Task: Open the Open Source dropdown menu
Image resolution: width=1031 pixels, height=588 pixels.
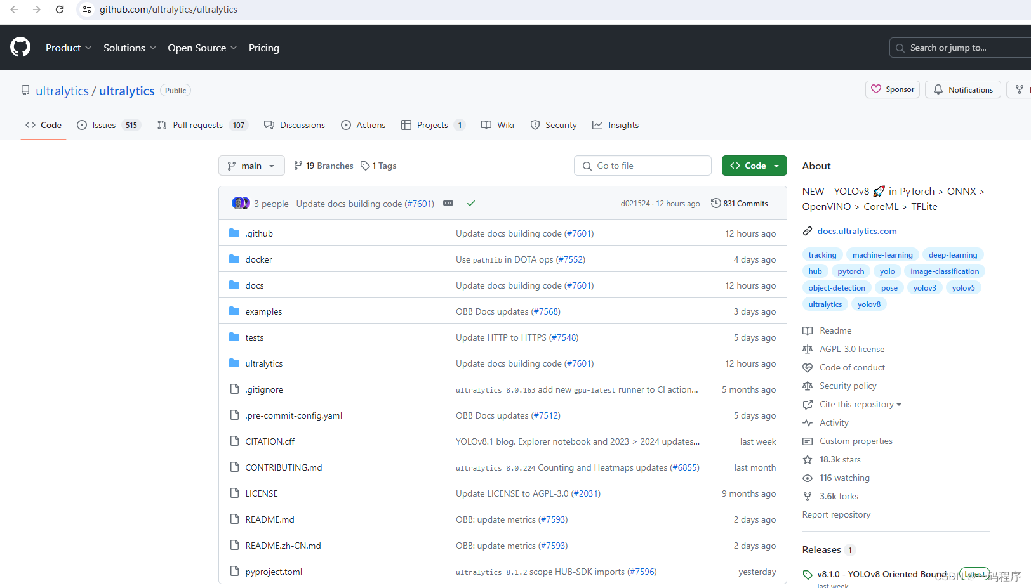Action: (203, 48)
